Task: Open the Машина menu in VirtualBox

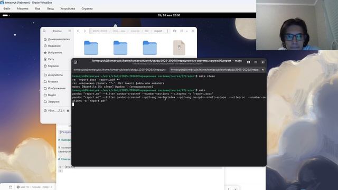Action: tap(23, 8)
